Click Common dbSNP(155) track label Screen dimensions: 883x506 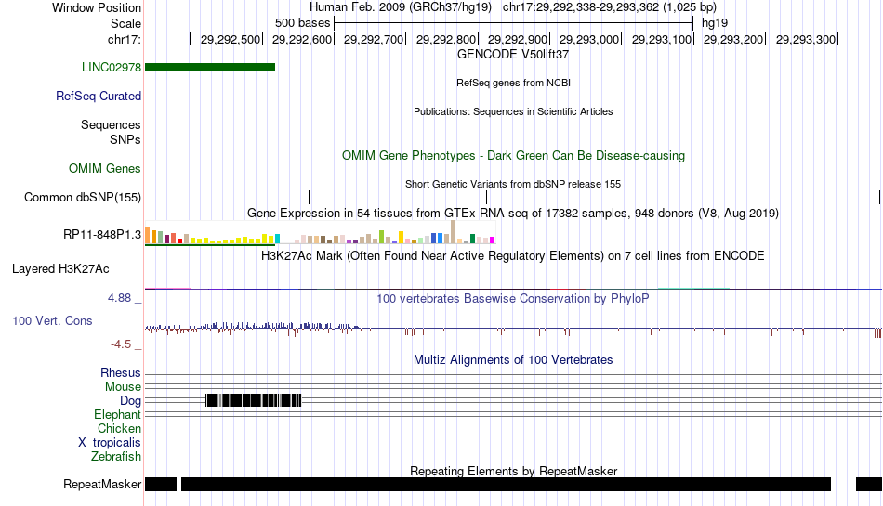(83, 198)
